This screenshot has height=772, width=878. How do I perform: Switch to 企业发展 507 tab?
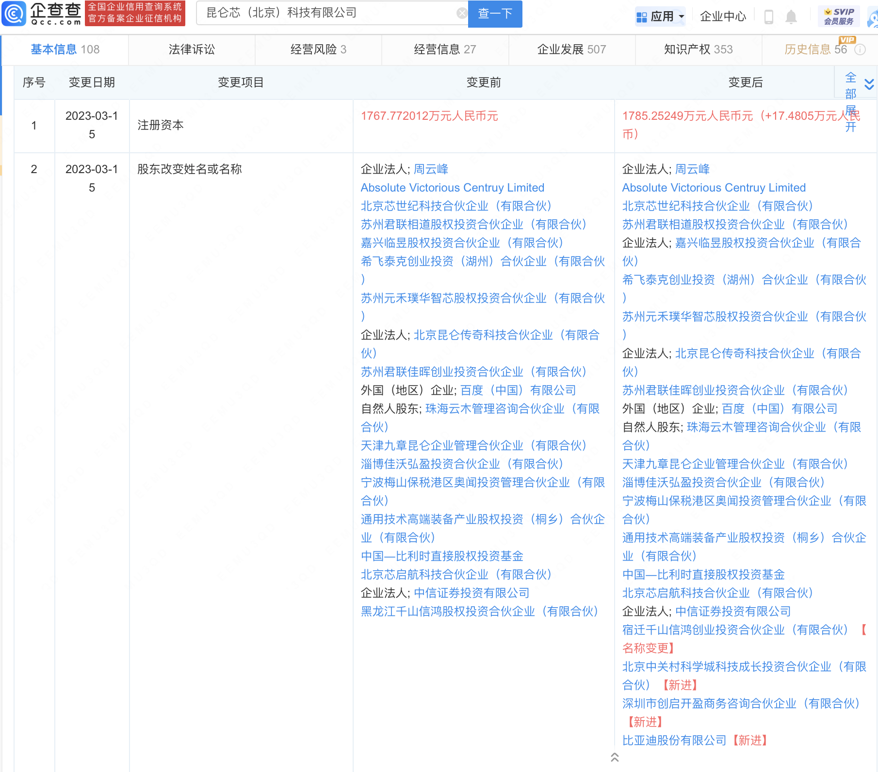coord(571,49)
